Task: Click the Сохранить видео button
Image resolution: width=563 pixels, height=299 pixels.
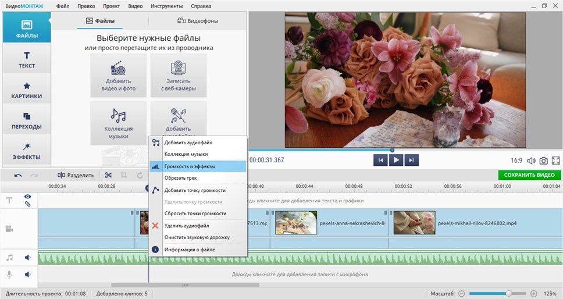Action: coord(529,175)
